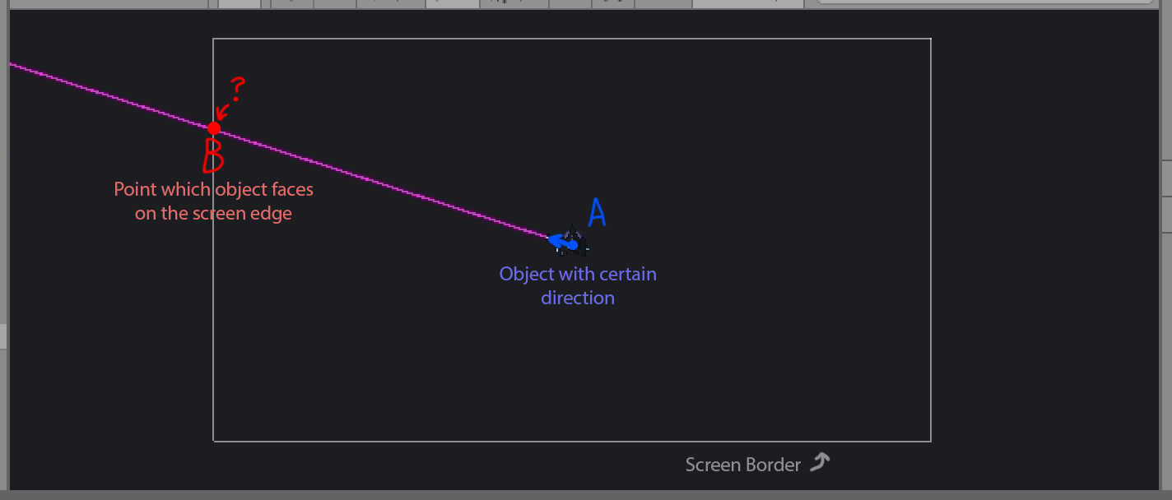The height and width of the screenshot is (500, 1172).
Task: Select the blue arrow marker labeled A
Action: tap(562, 240)
